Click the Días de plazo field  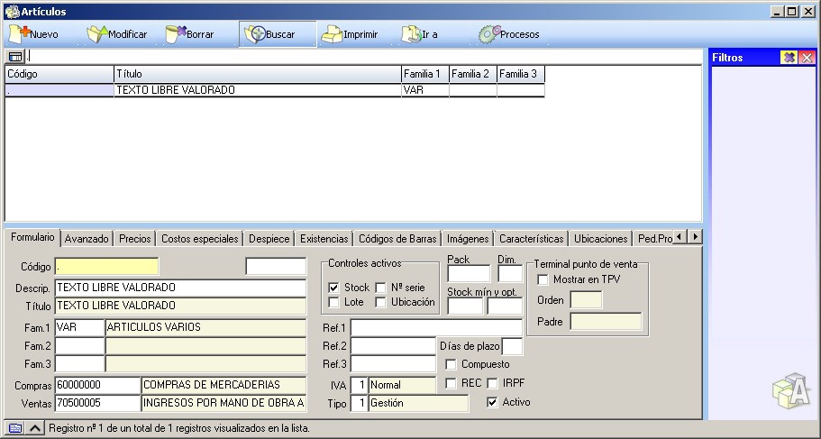pos(512,346)
